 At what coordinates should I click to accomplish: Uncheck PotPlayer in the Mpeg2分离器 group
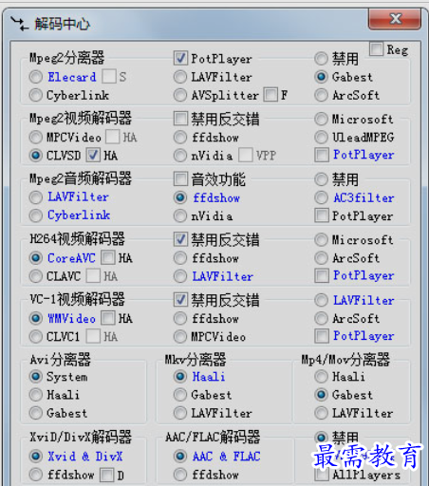pos(180,58)
